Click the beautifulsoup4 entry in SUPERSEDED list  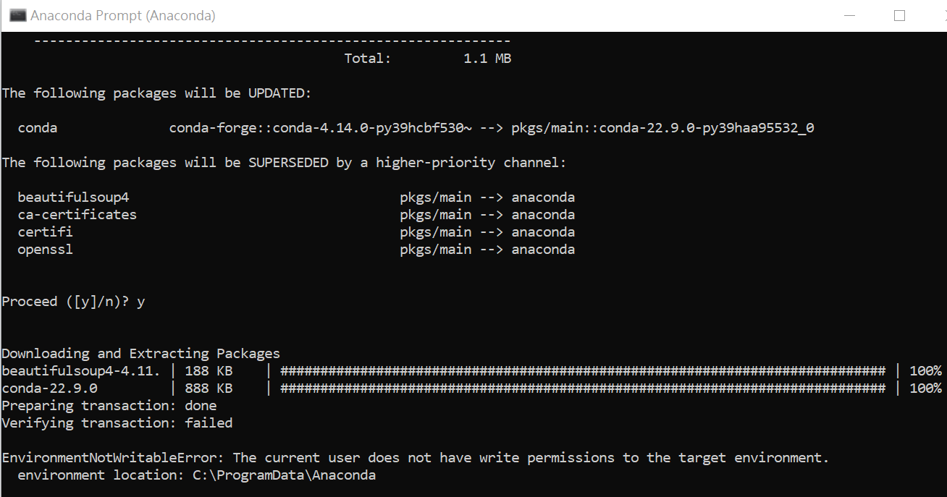coord(73,197)
